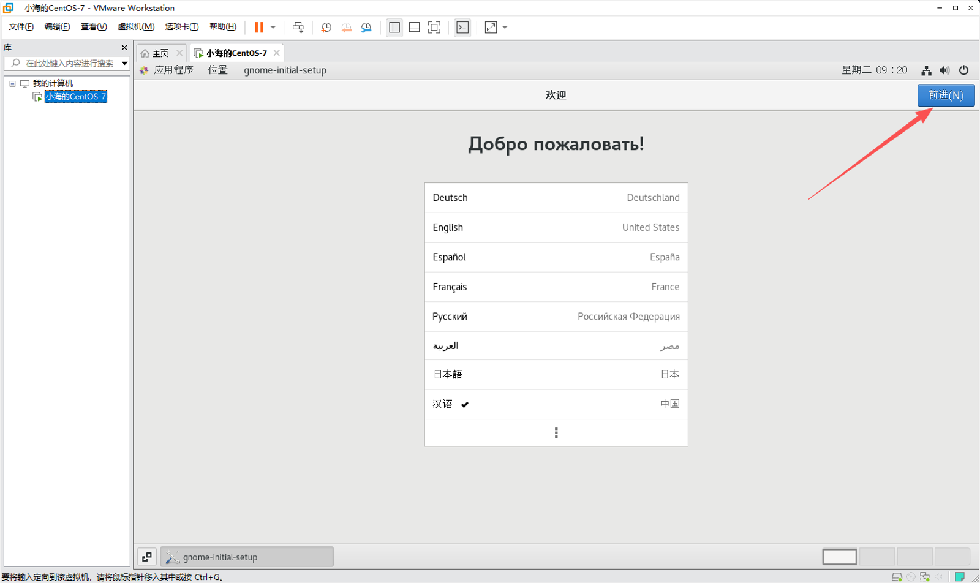This screenshot has width=980, height=583.
Task: Click gnome-initial-setup in the top bar
Action: click(x=285, y=70)
